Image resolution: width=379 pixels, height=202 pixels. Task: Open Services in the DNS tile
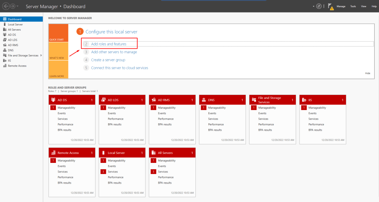coord(213,119)
